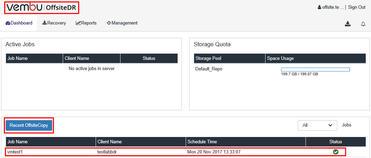Click the No active jobs in server message
371x158 pixels.
click(91, 69)
